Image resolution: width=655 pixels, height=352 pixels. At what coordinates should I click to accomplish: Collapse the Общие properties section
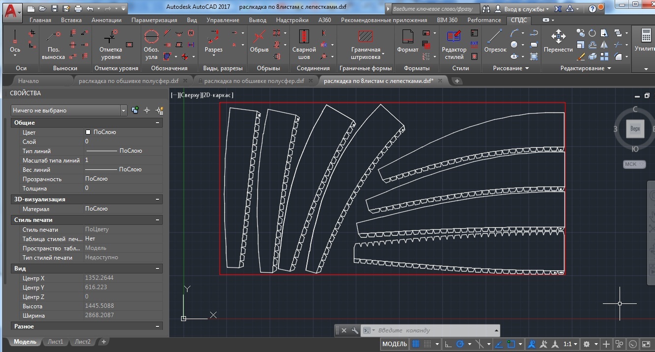tap(157, 123)
